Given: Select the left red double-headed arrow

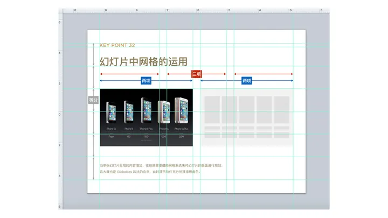Looking at the screenshot, I should tap(129, 74).
